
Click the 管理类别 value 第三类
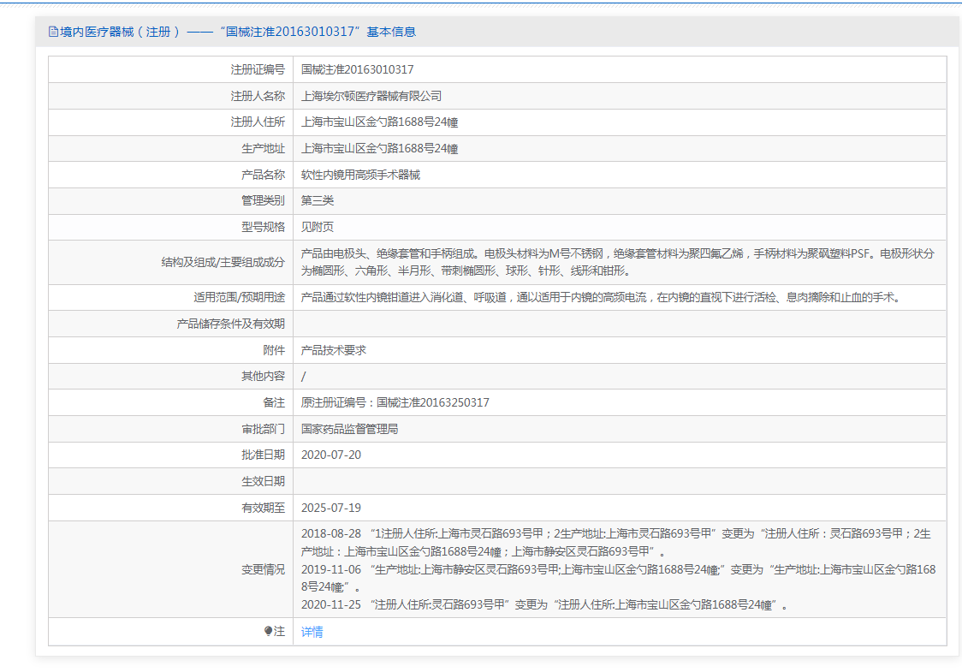point(318,201)
